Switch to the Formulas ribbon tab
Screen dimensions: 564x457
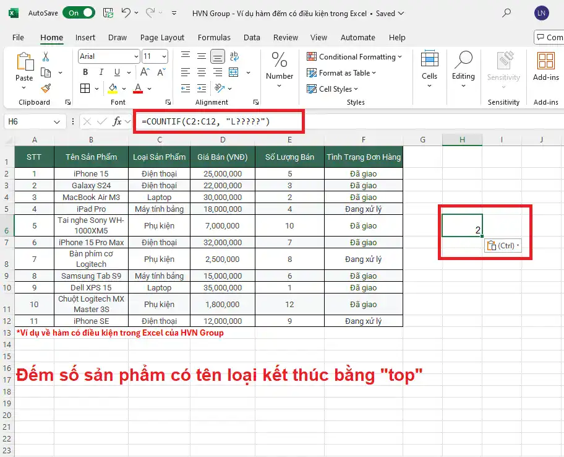click(214, 37)
